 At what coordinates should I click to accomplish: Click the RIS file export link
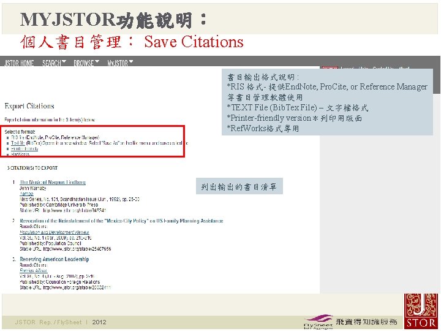18,138
